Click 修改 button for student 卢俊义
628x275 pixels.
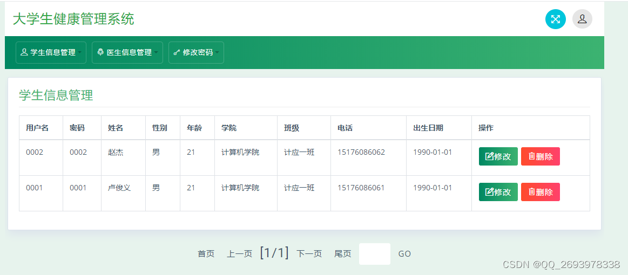[498, 192]
